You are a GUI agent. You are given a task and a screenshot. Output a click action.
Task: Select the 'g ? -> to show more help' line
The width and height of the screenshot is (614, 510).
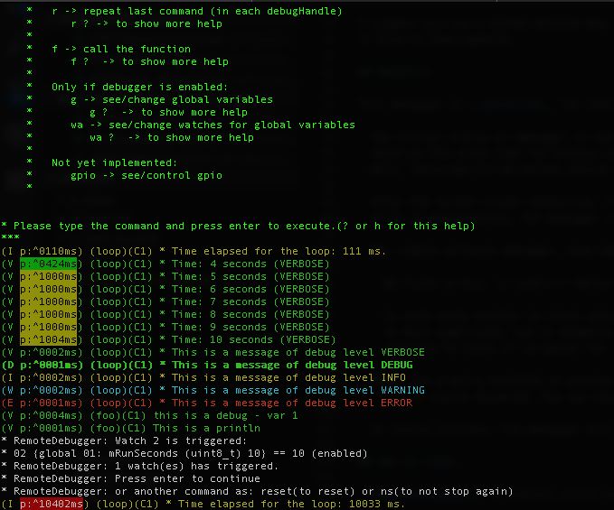coord(168,112)
